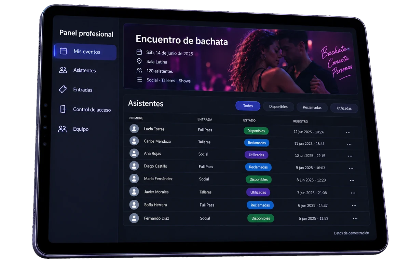
Task: Click Disponibles status badge for Lucía Torres
Action: click(256, 131)
